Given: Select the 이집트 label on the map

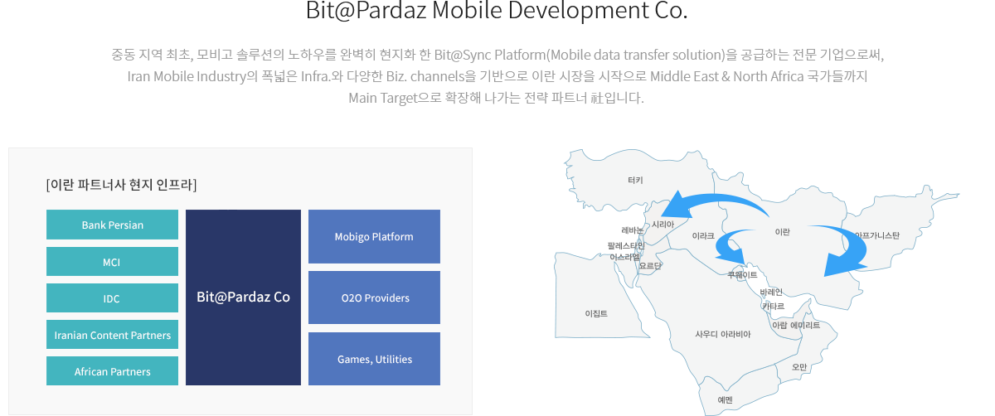Looking at the screenshot, I should click(x=596, y=313).
